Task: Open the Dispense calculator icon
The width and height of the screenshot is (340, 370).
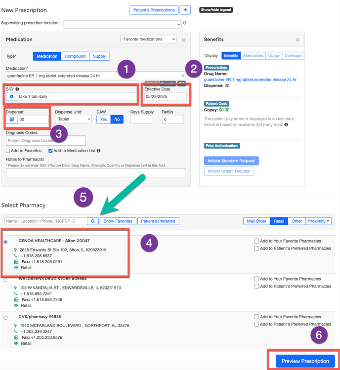Action: [12, 119]
